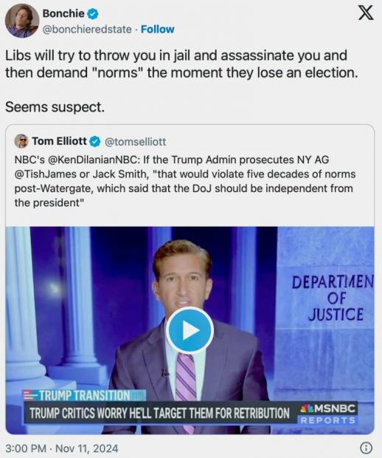Screen dimensions: 382x458
Task: Visit the @tomselliott handle
Action: (x=135, y=142)
